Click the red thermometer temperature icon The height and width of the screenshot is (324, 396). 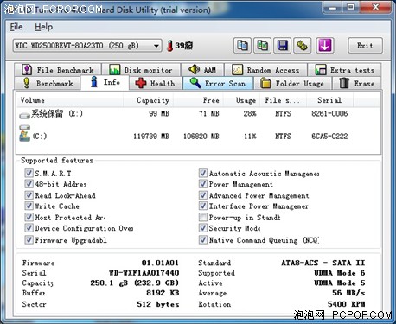(170, 46)
